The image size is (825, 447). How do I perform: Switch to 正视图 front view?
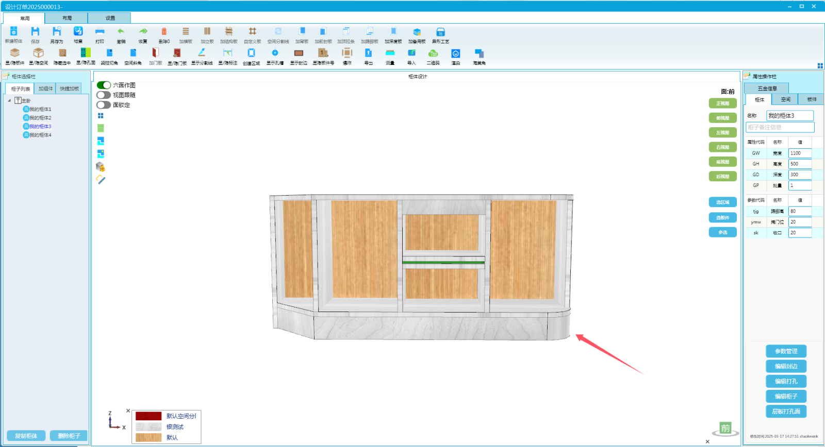722,104
